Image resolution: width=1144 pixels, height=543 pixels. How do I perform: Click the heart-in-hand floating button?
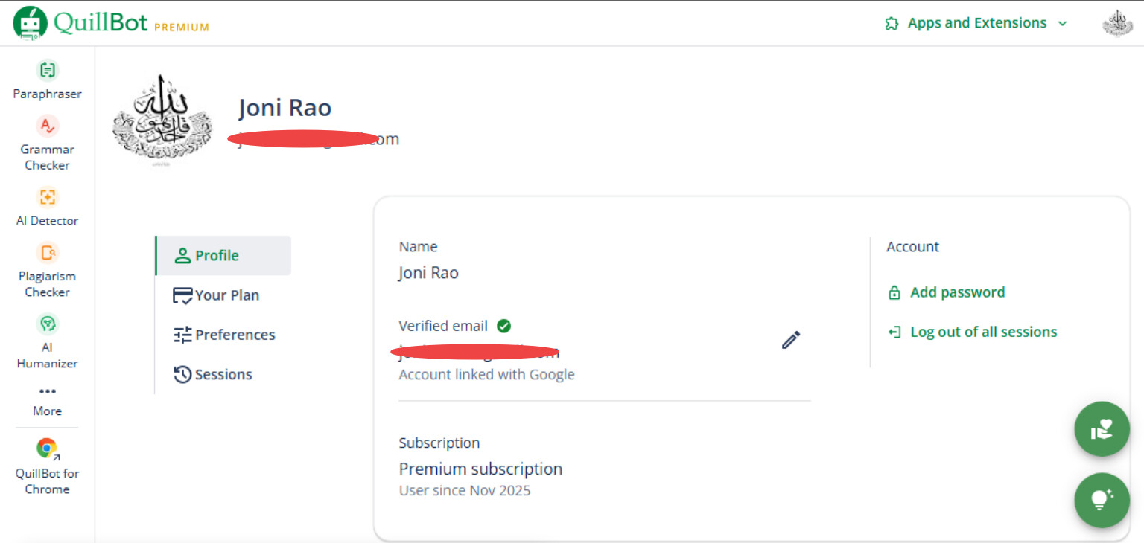(x=1102, y=429)
